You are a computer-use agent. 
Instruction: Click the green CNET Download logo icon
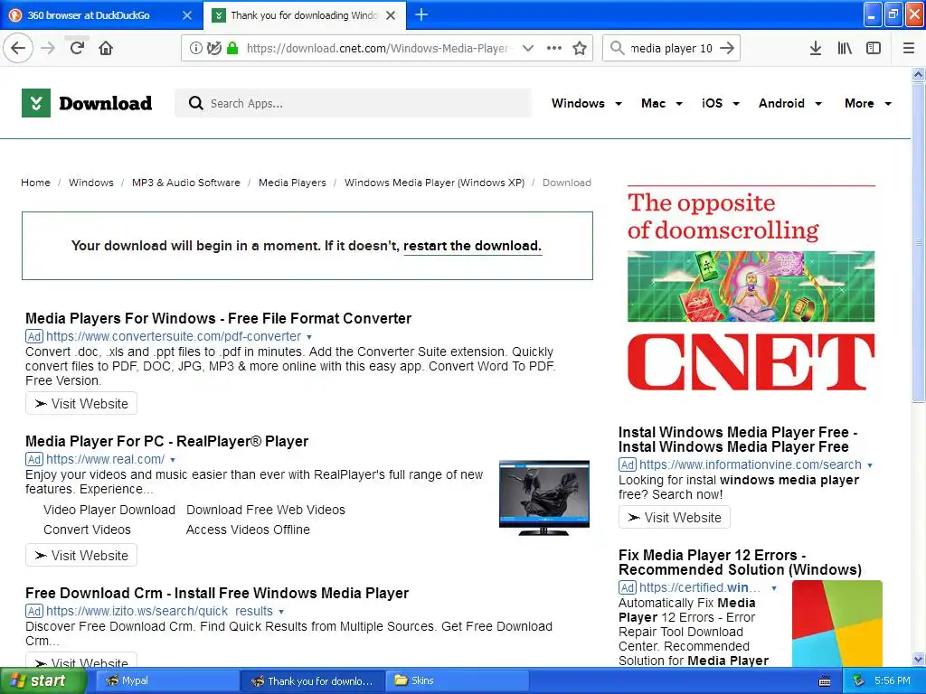point(36,103)
